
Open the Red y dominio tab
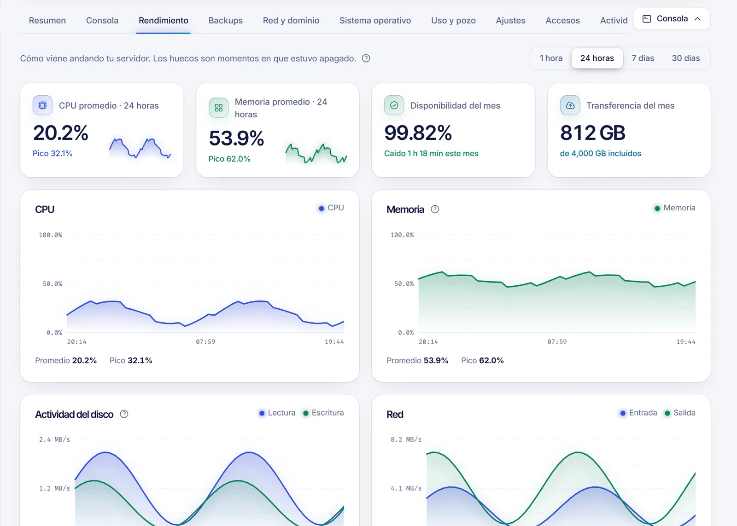coord(291,21)
